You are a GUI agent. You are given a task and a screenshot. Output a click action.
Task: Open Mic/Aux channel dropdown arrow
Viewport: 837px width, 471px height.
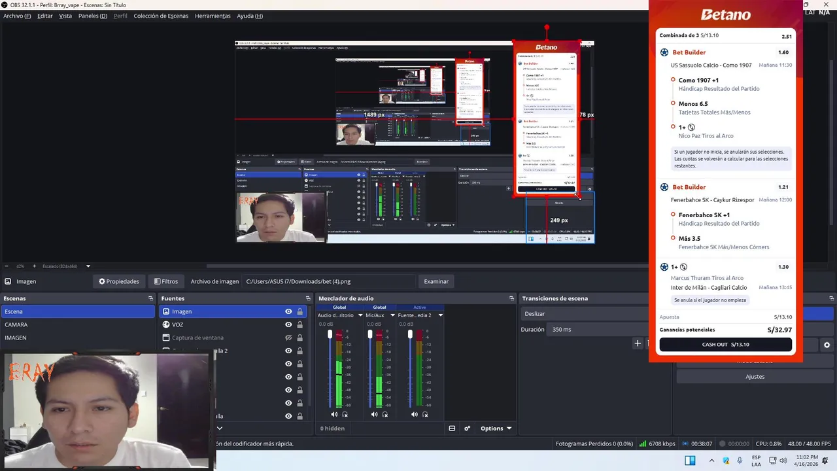392,315
